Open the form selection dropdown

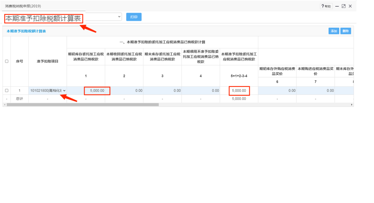(x=119, y=17)
